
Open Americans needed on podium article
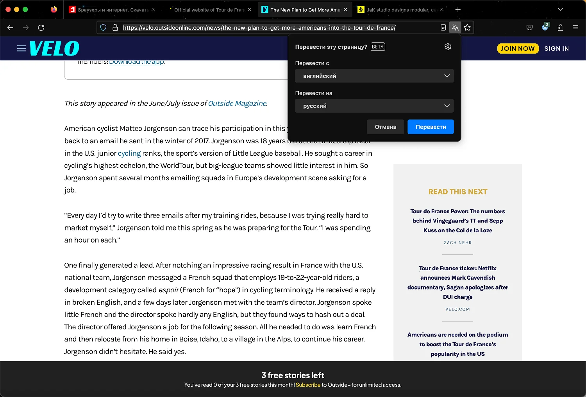457,344
